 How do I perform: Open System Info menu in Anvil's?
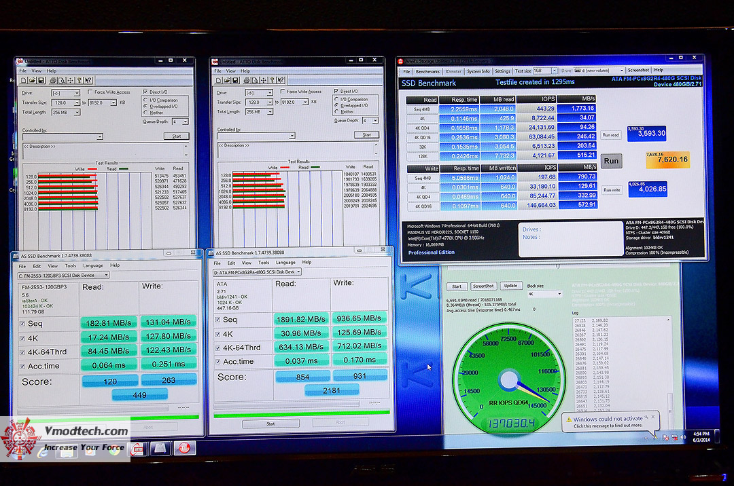point(478,71)
